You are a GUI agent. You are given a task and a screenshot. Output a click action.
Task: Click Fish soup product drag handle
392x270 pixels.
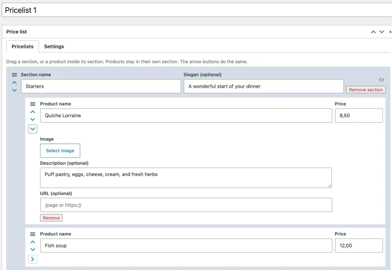point(33,234)
